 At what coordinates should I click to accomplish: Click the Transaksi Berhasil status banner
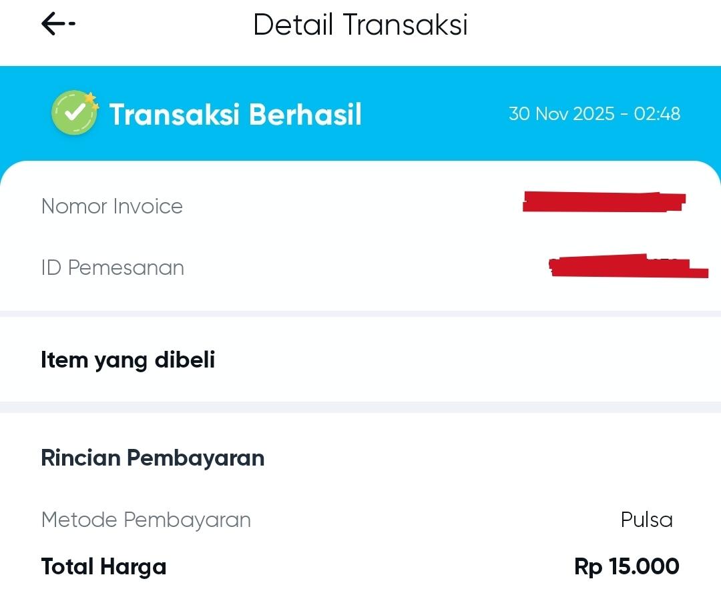(236, 113)
